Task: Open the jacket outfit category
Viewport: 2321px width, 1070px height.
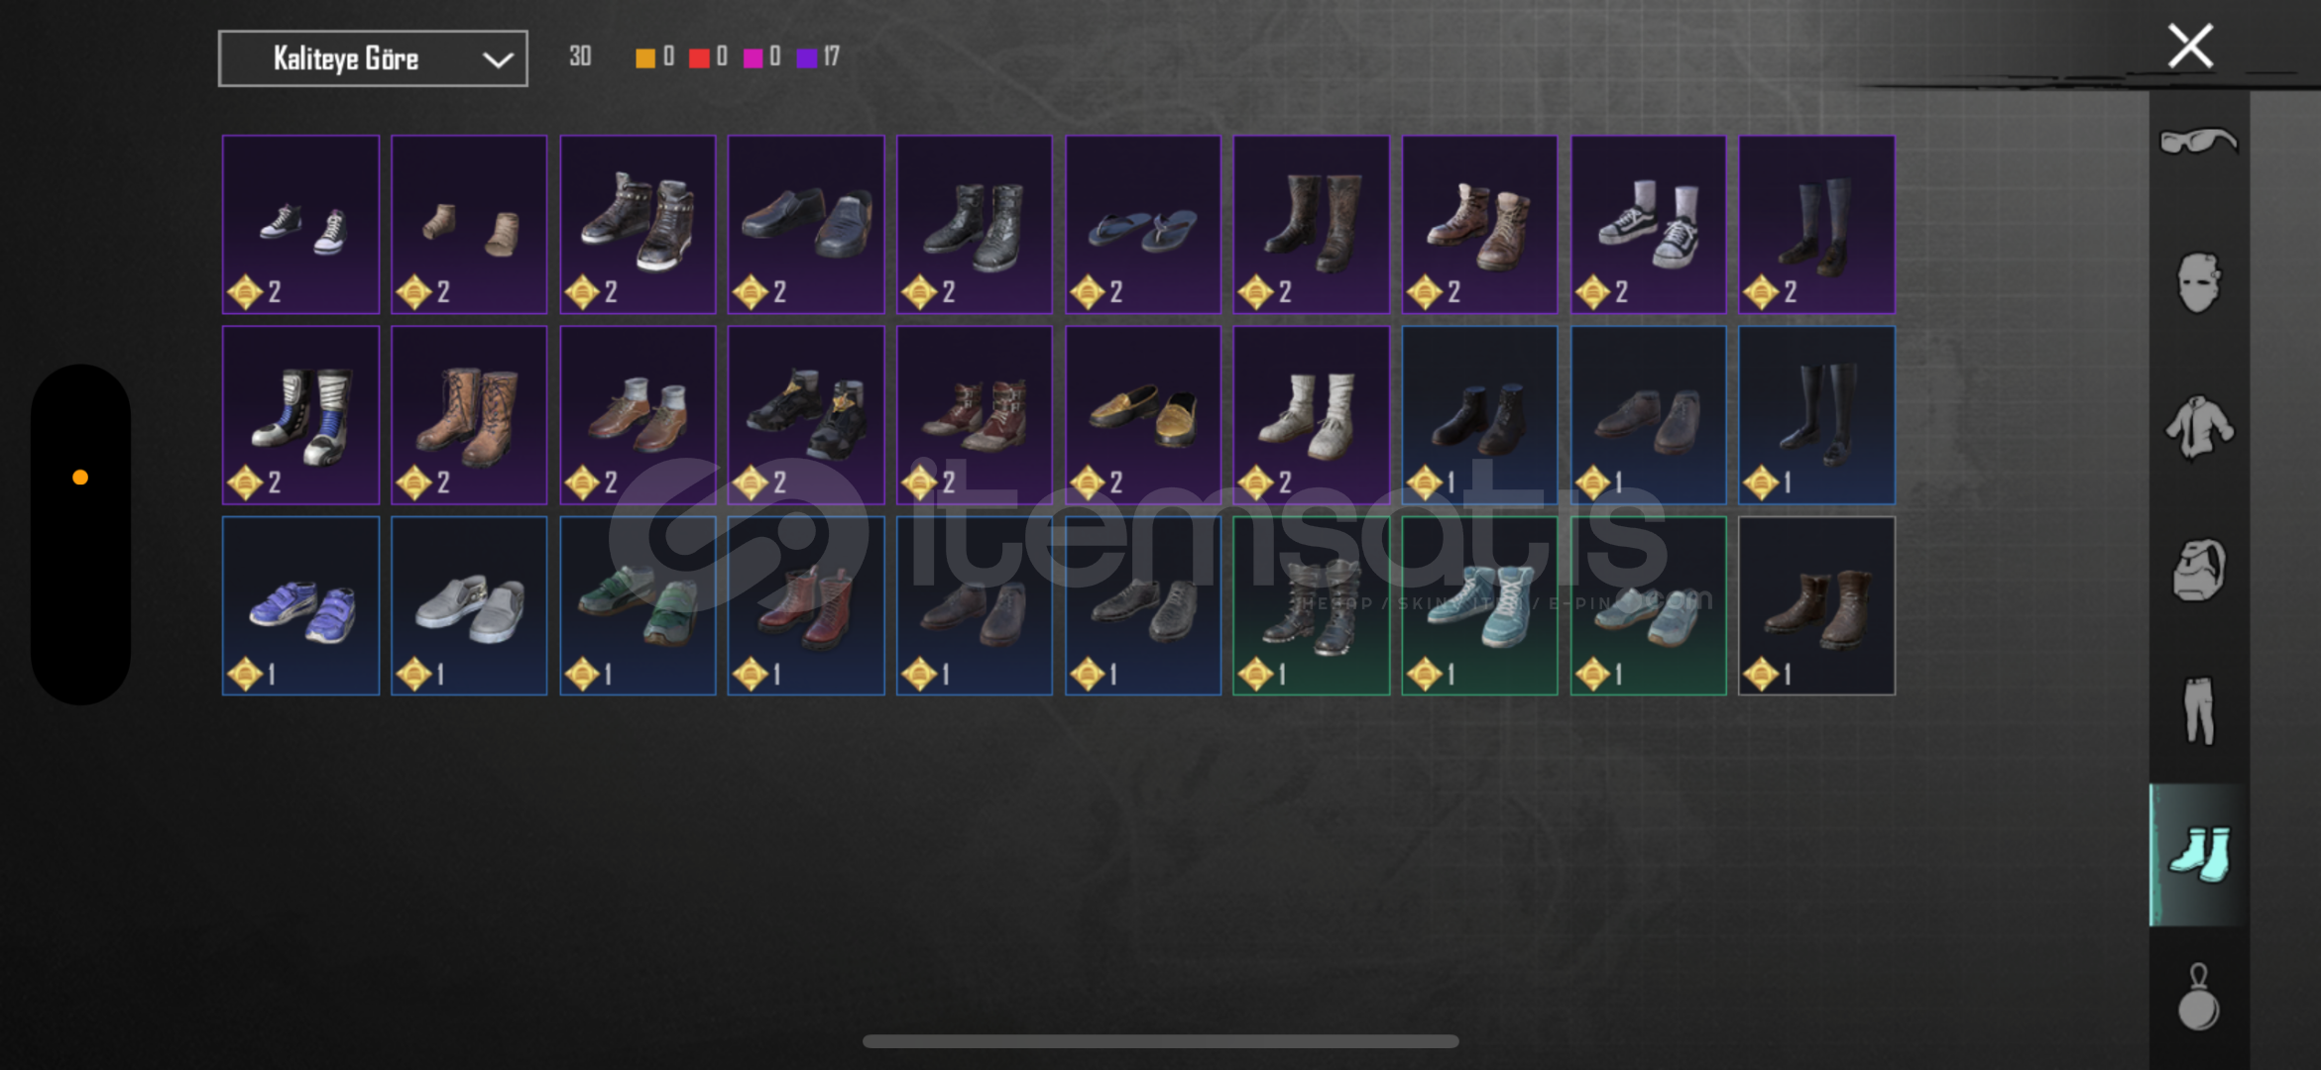Action: (2198, 427)
